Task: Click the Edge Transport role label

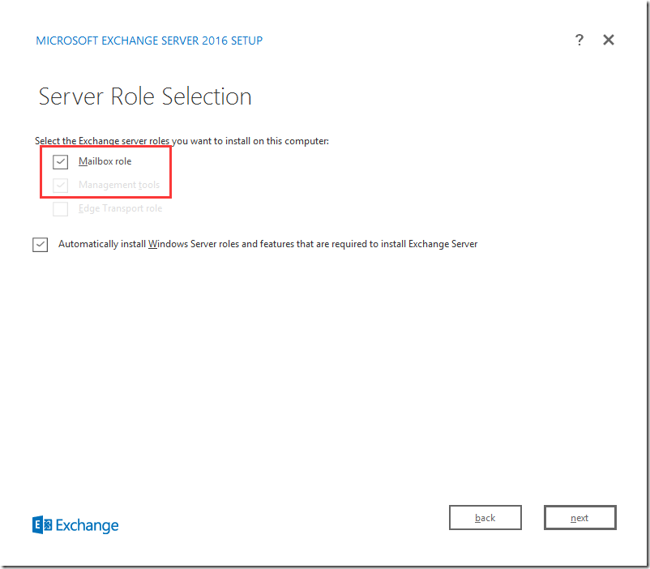Action: click(120, 208)
